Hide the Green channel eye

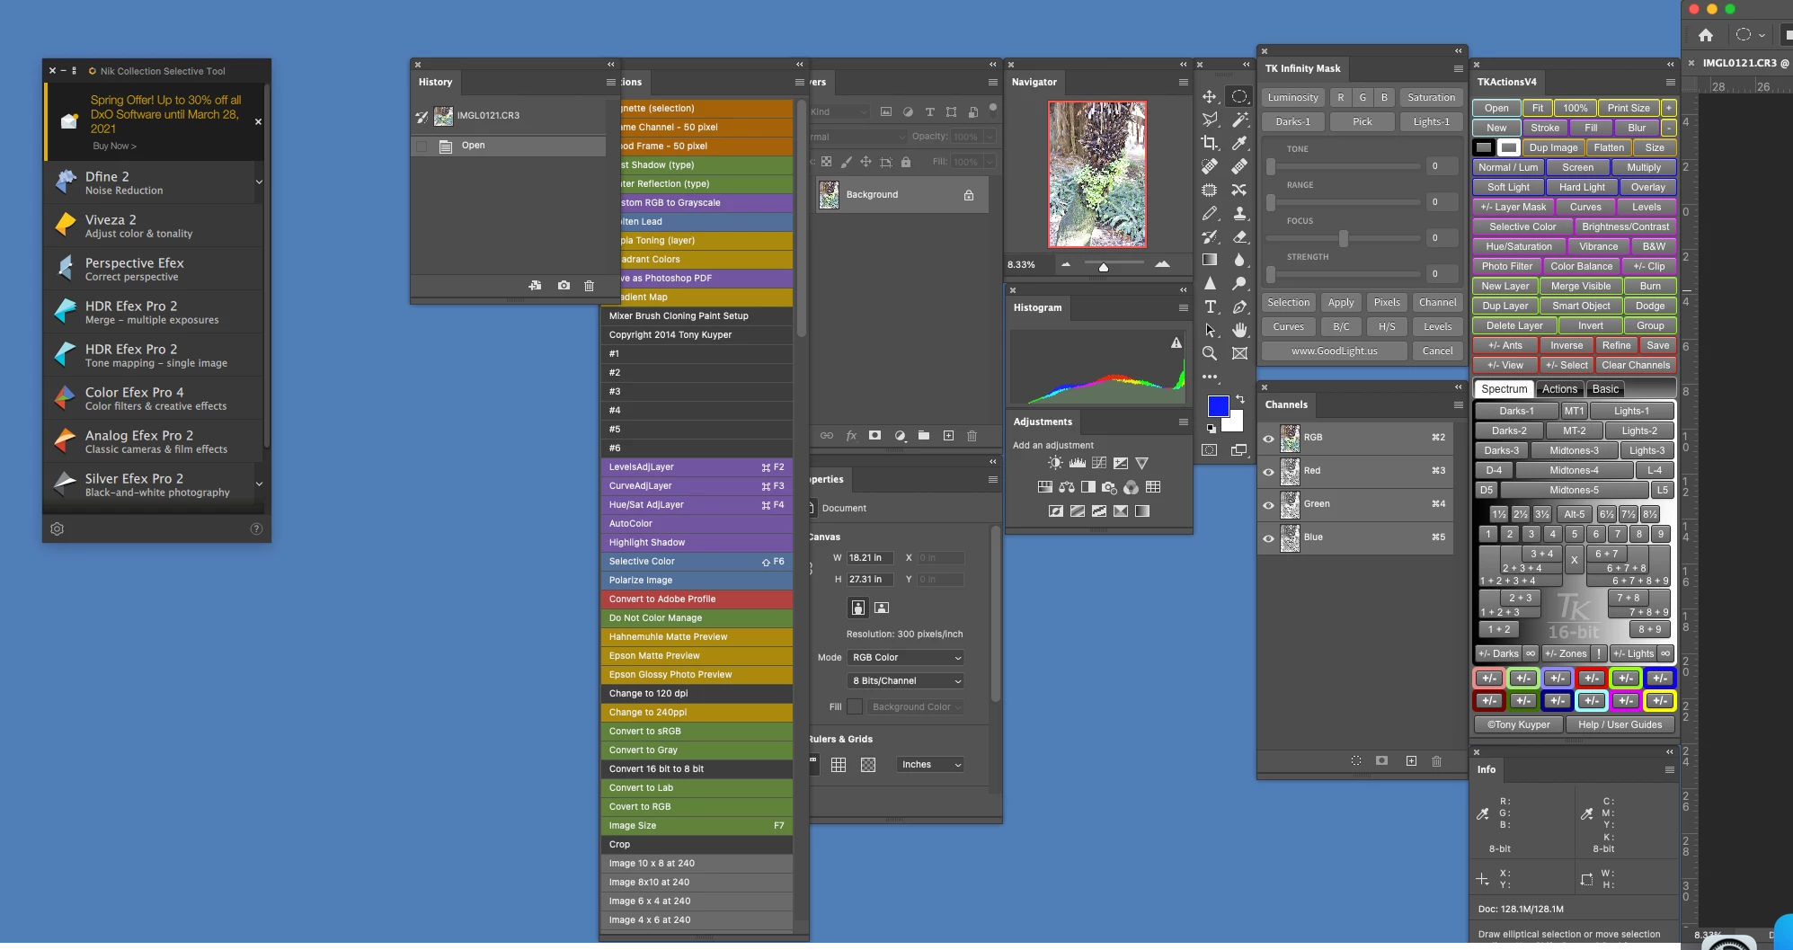1268,505
